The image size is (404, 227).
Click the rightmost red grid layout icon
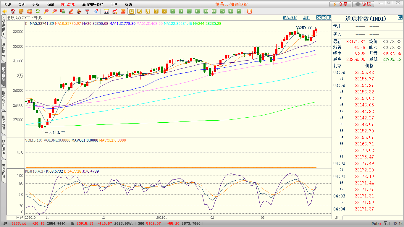pos(250,12)
